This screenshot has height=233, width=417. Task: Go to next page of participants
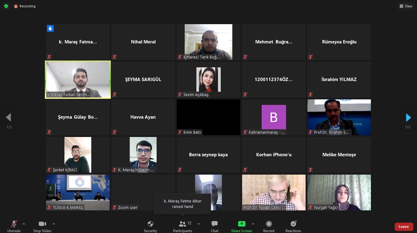point(408,117)
